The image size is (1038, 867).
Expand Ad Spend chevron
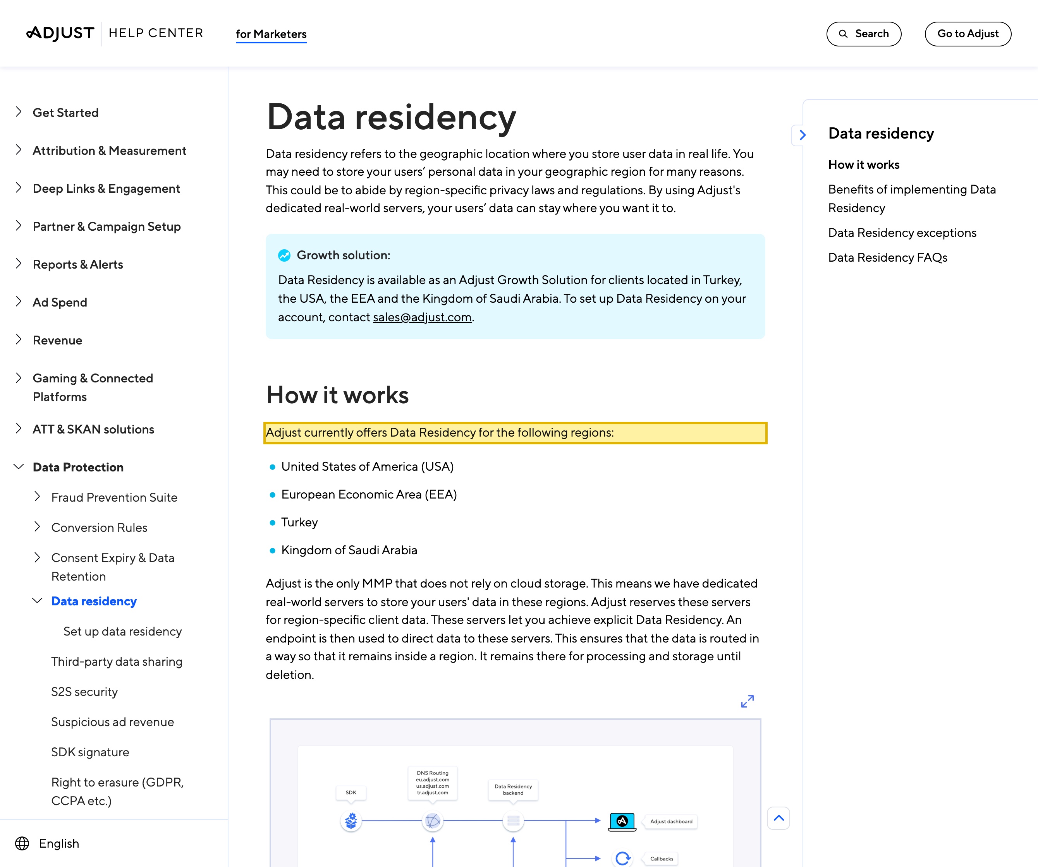pyautogui.click(x=19, y=302)
